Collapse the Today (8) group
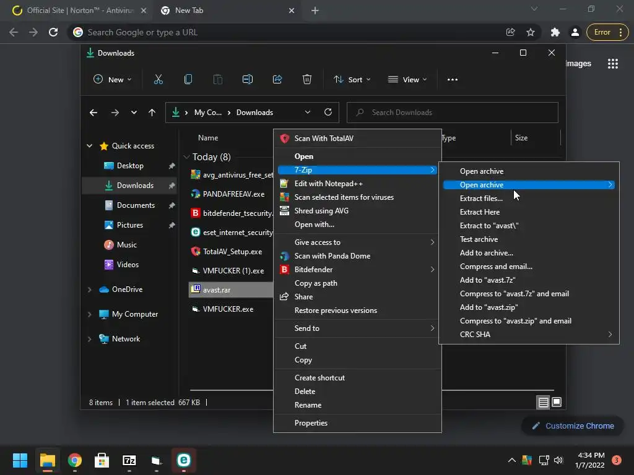This screenshot has width=634, height=475. tap(186, 157)
